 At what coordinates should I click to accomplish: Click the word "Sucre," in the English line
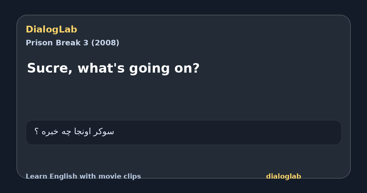coord(50,68)
